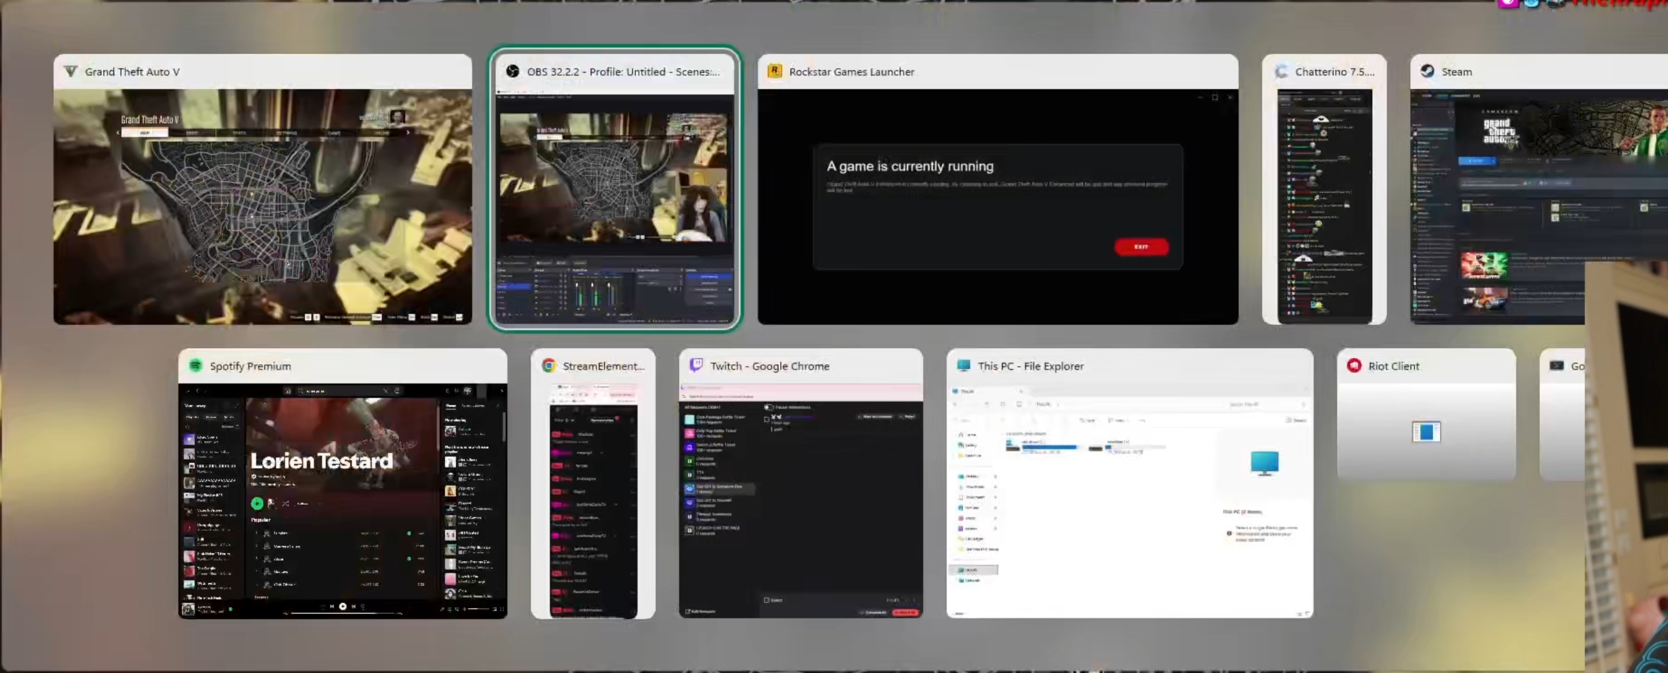Image resolution: width=1668 pixels, height=673 pixels.
Task: Click the "Chatterino 7.5..." title text
Action: point(1335,72)
